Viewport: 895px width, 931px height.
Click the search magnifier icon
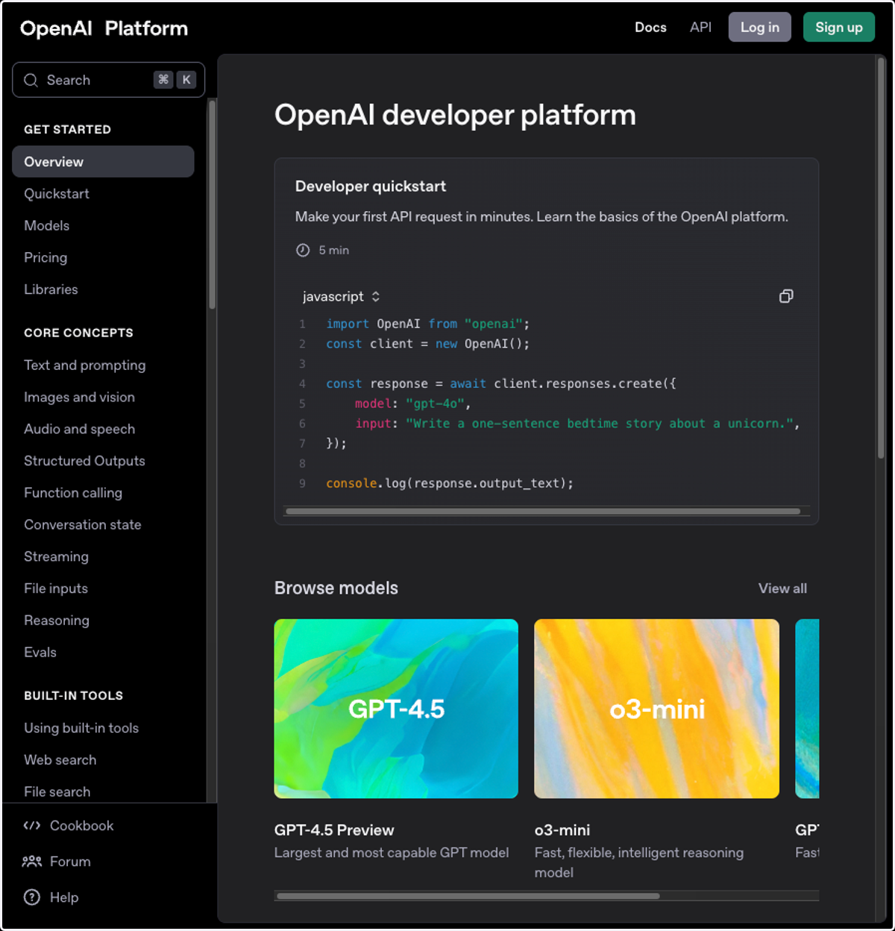(31, 80)
